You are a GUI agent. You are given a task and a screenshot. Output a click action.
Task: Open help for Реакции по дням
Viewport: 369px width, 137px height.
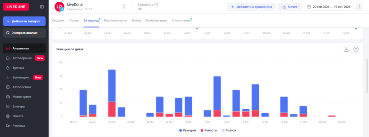click(x=356, y=49)
